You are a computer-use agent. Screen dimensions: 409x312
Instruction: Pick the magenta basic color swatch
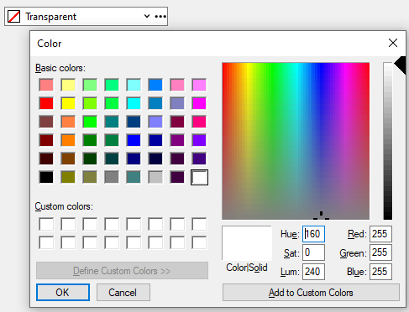(x=199, y=103)
